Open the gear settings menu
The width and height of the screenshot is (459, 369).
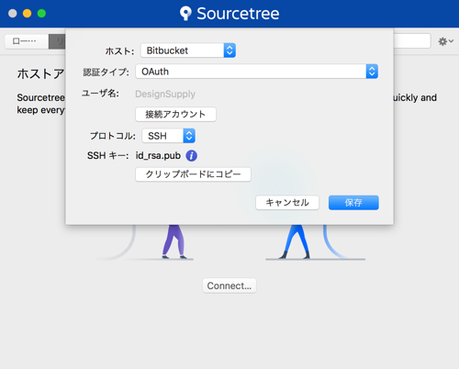tap(445, 41)
